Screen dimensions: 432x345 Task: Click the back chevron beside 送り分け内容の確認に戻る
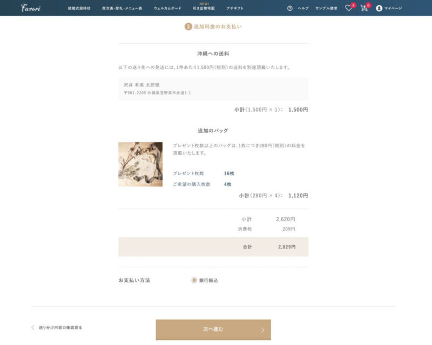point(33,327)
